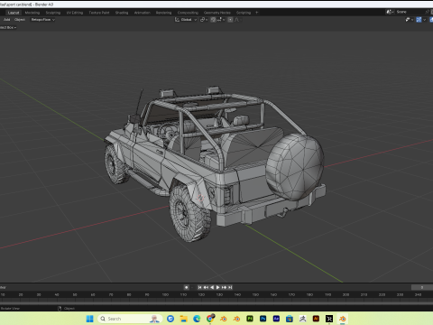Viewport: 433px width, 325px height.
Task: Open Microsoft Store from taskbar
Action: (x=290, y=319)
